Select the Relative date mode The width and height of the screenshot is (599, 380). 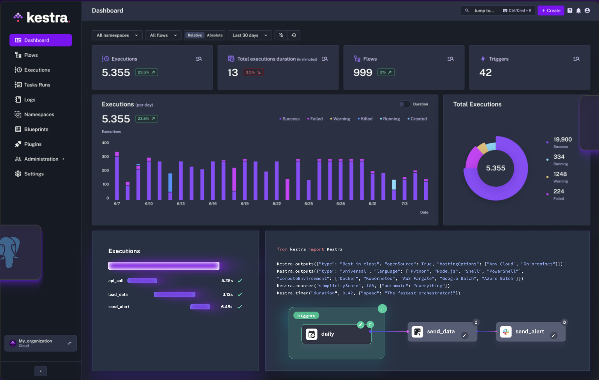pyautogui.click(x=195, y=35)
